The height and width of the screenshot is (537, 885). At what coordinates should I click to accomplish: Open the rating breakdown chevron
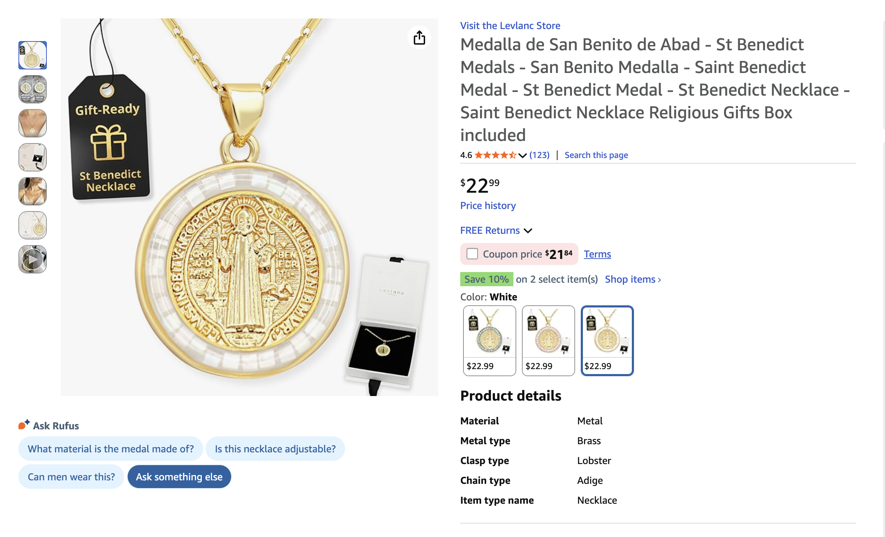pyautogui.click(x=523, y=155)
